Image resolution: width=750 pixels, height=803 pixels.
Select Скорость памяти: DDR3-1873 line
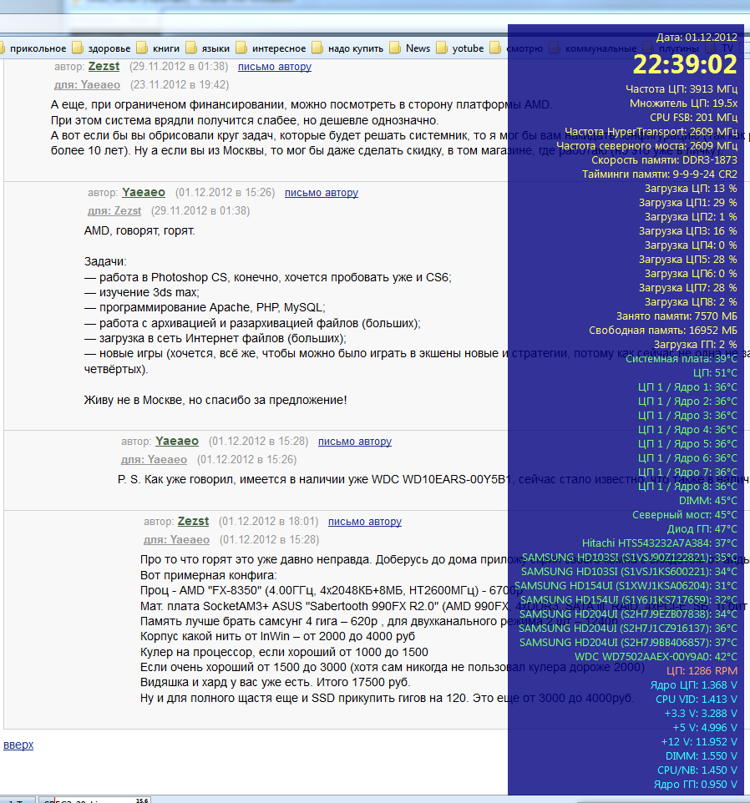click(664, 159)
